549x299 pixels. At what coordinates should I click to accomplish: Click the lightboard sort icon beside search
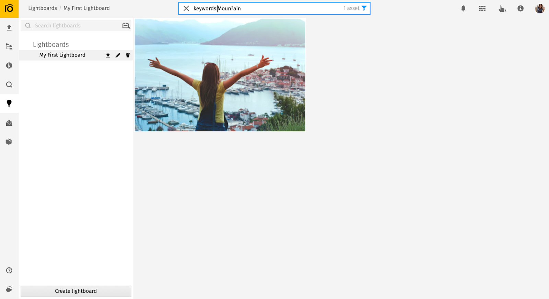click(126, 26)
